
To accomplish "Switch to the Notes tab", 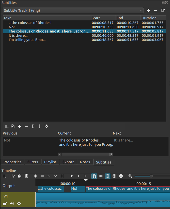I will coord(85,162).
